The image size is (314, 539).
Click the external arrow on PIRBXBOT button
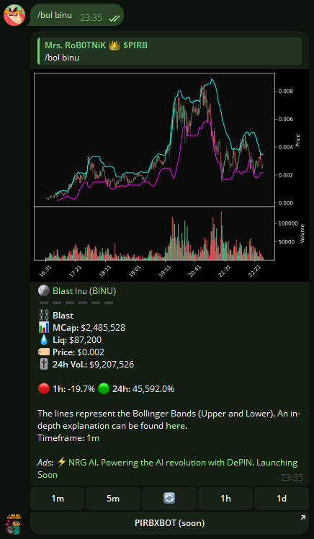click(302, 517)
